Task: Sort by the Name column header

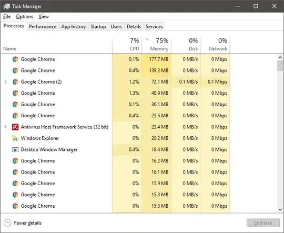Action: coord(10,49)
